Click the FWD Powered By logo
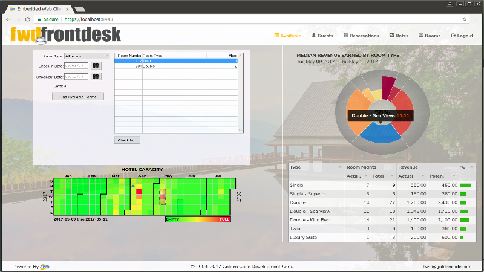This screenshot has width=484, height=272. coord(45,267)
